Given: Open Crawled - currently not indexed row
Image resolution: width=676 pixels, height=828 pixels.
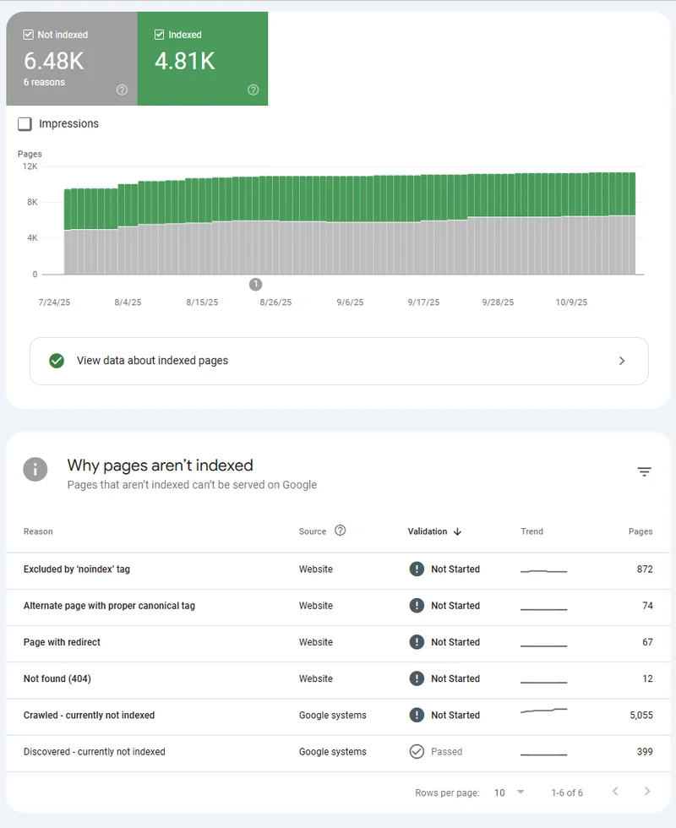Looking at the screenshot, I should pyautogui.click(x=338, y=716).
